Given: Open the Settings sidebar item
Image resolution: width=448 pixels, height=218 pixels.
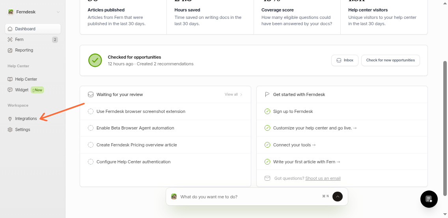Looking at the screenshot, I should pyautogui.click(x=33, y=130).
